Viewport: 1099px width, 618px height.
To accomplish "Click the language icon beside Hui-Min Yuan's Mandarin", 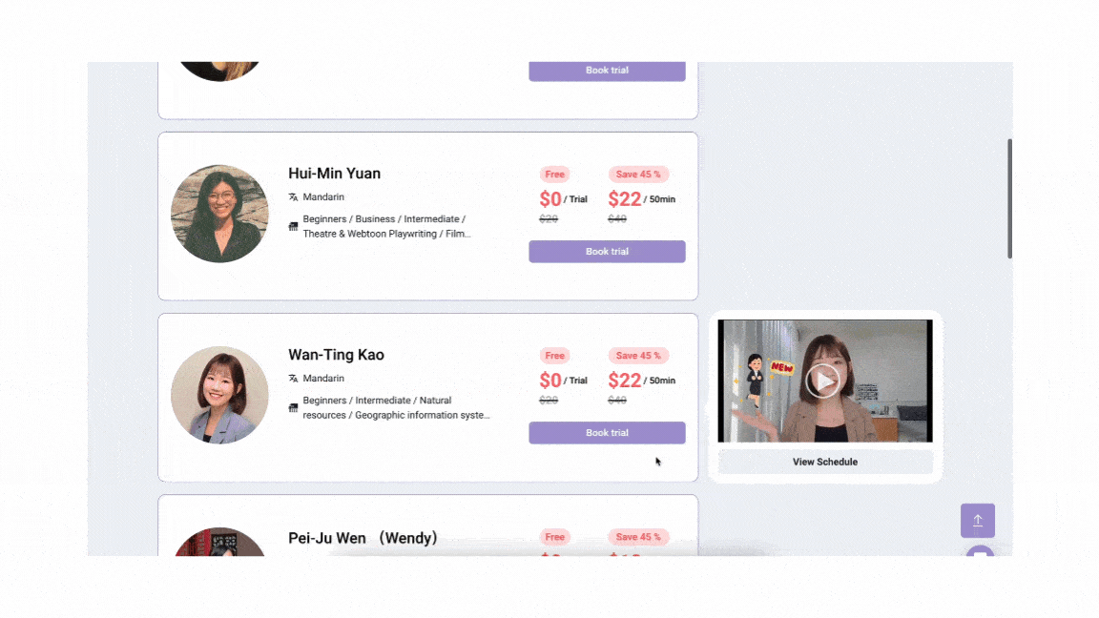I will [293, 196].
